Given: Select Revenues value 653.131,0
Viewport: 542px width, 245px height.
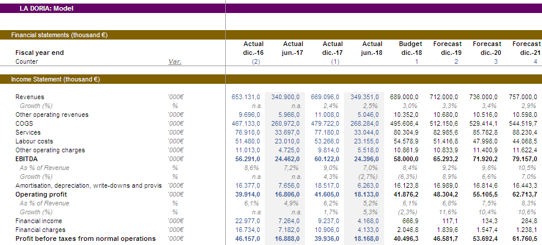Looking at the screenshot, I should point(245,97).
